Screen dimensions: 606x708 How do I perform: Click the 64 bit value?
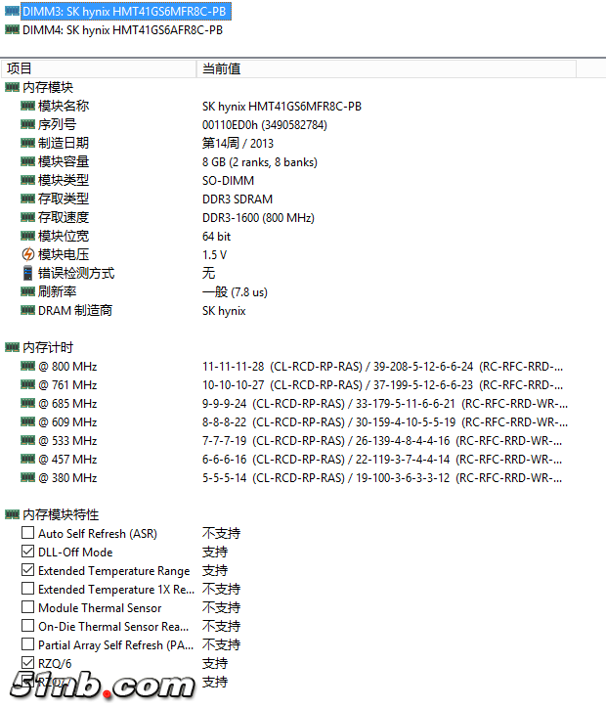[x=217, y=236]
